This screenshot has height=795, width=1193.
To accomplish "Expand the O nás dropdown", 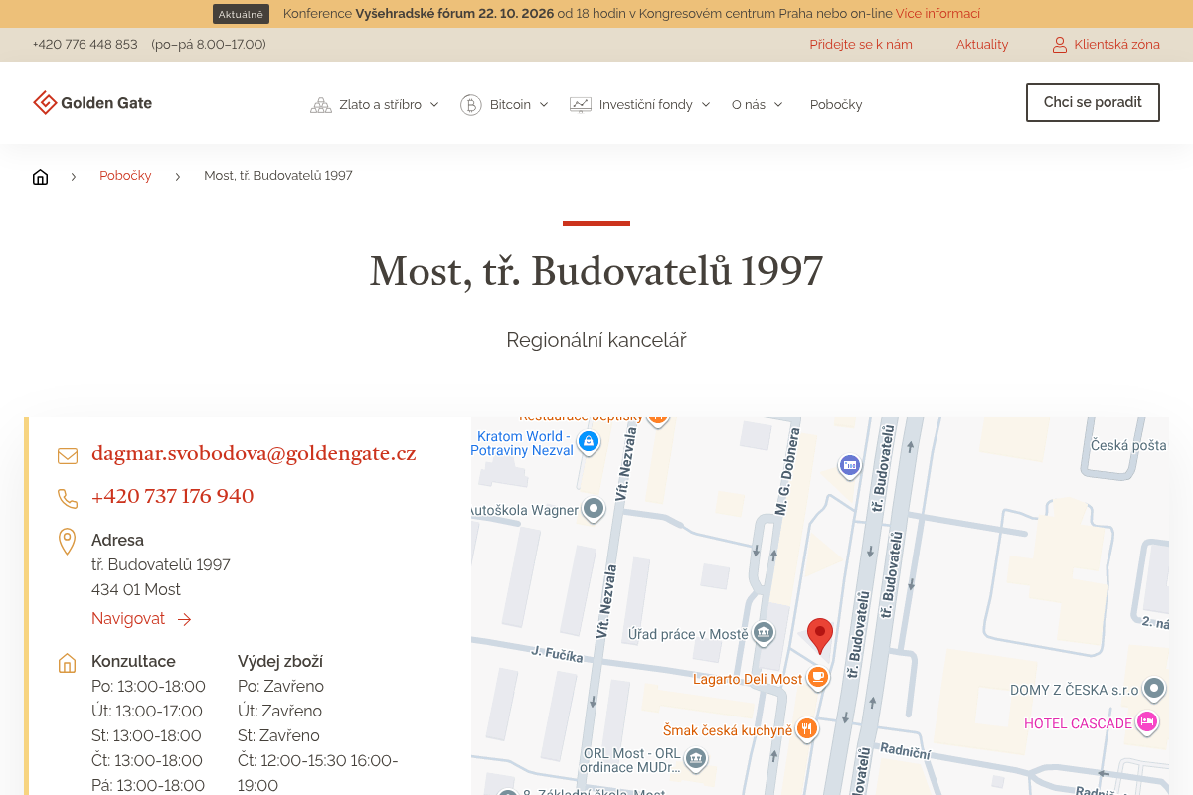I will pos(758,104).
